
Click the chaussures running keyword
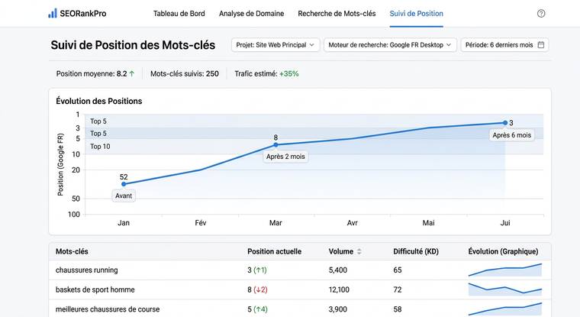(x=86, y=270)
